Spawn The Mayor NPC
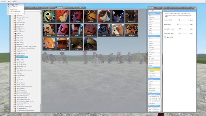This screenshot has width=206, height=116. click(x=63, y=44)
